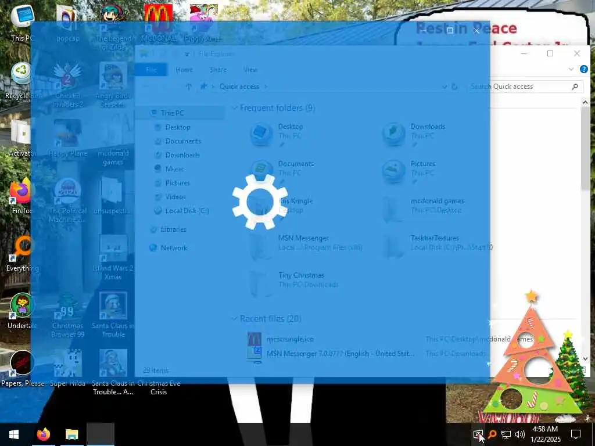The height and width of the screenshot is (446, 595).
Task: Open the This PC desktop icon
Action: 22,23
